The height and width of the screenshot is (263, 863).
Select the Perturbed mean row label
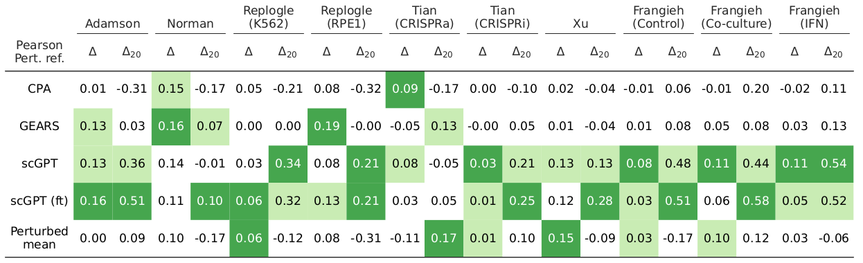[x=39, y=238]
